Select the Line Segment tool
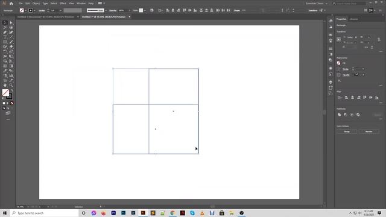This screenshot has width=386, height=217. [11, 37]
